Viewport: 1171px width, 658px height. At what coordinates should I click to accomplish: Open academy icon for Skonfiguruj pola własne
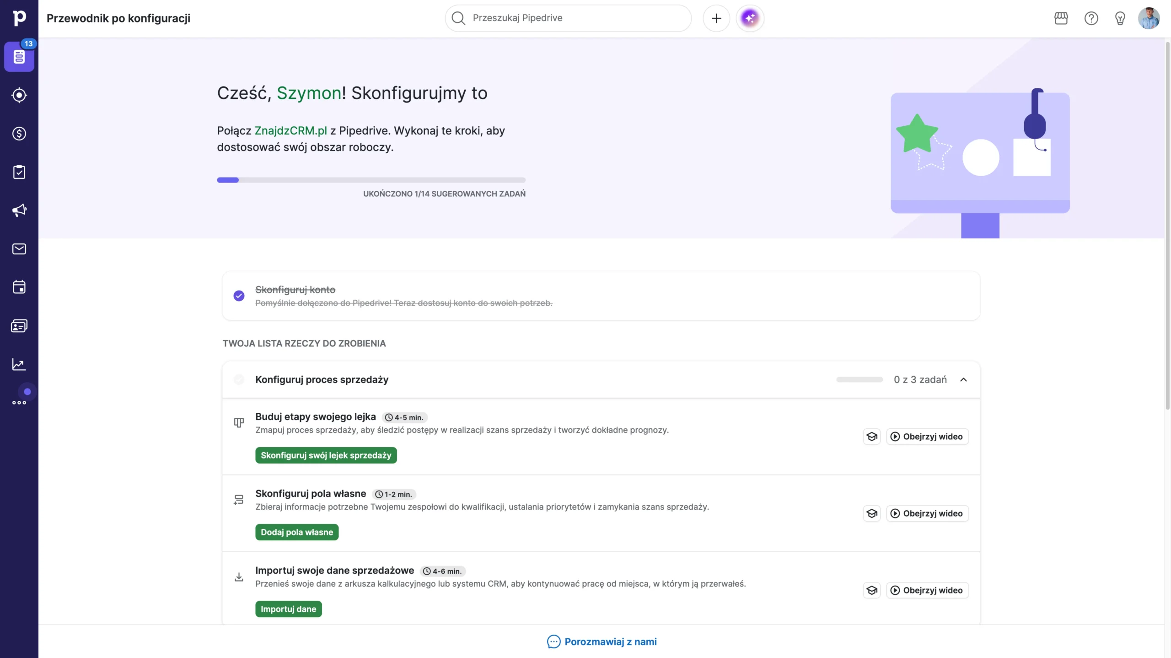pyautogui.click(x=872, y=513)
